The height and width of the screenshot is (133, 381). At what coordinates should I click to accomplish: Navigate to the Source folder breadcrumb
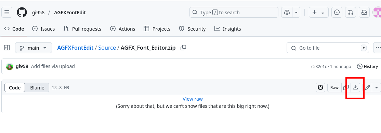coord(107,48)
